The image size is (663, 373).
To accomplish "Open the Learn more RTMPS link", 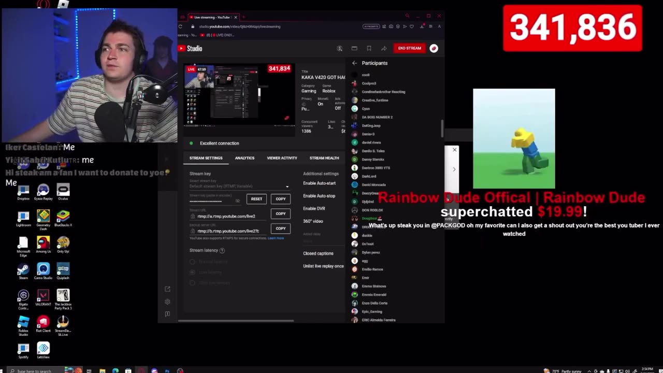I will tap(276, 238).
